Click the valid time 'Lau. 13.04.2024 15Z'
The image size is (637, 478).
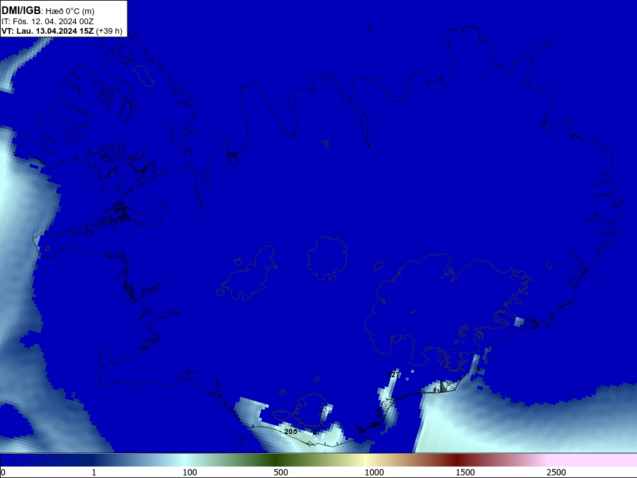tap(55, 31)
